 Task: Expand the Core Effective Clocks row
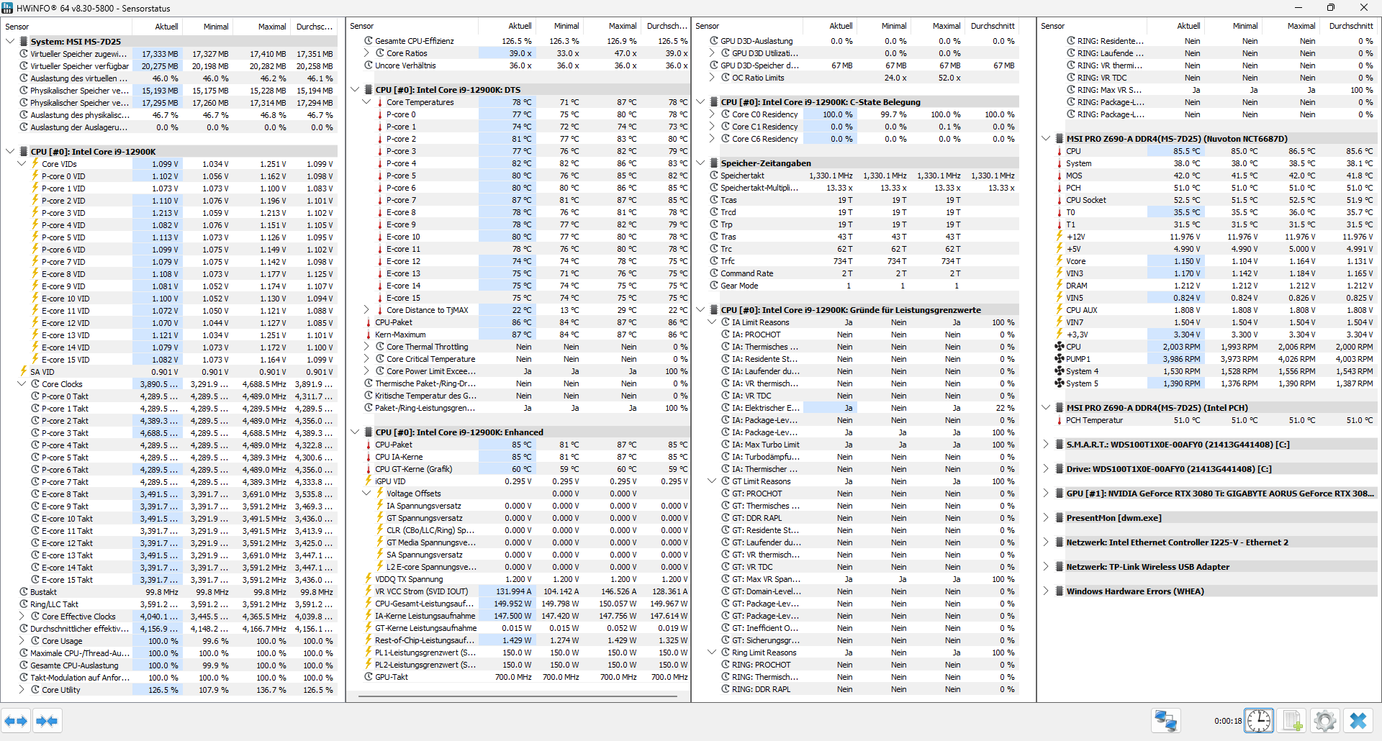click(22, 617)
